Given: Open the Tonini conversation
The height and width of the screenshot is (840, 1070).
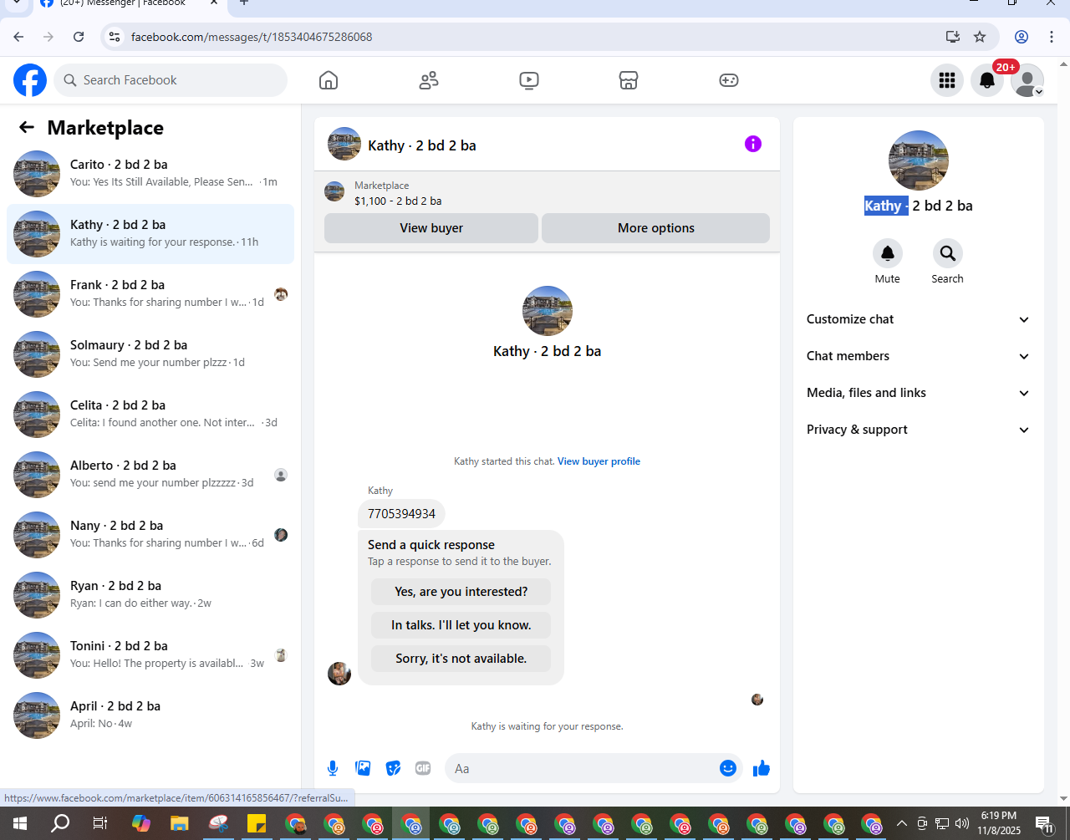Looking at the screenshot, I should 150,655.
